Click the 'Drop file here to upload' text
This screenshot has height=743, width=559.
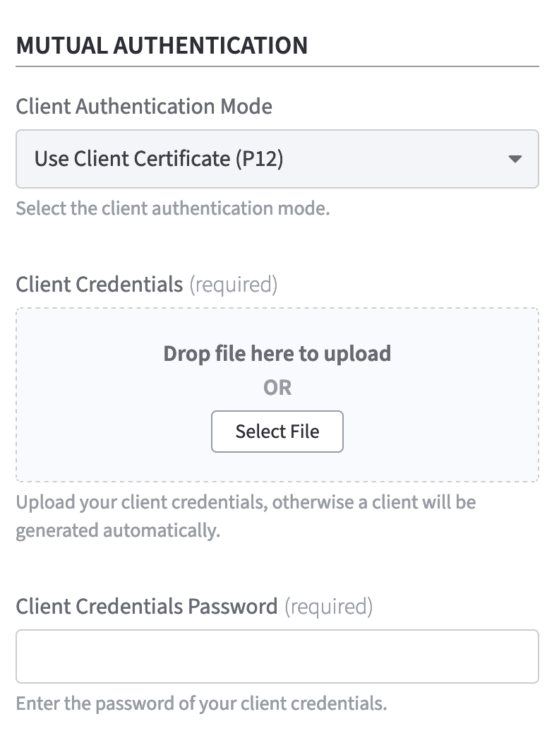coord(277,353)
